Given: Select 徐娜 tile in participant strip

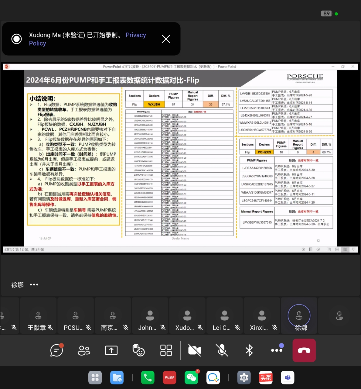Looking at the screenshot, I should coord(299,316).
